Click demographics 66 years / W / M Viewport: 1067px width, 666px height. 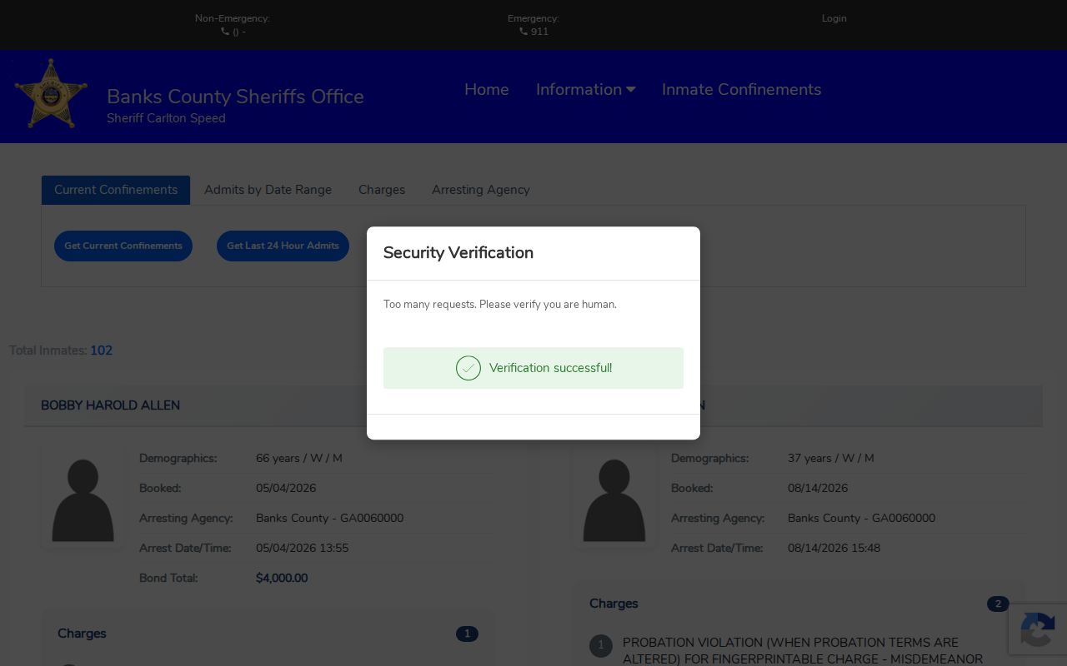299,458
